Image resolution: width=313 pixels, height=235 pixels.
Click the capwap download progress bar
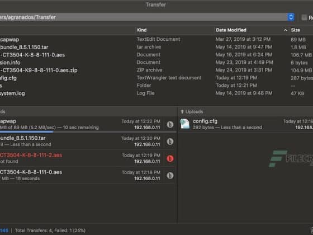88,132
